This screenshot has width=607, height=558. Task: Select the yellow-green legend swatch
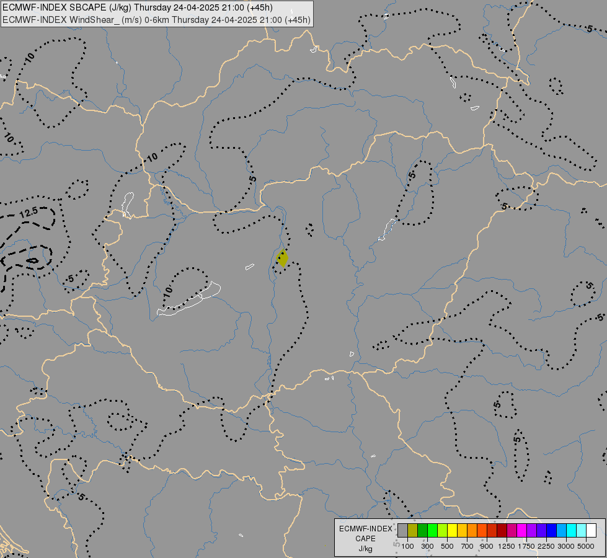tap(442, 531)
